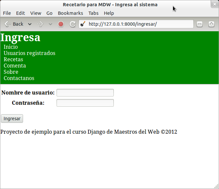Screen dimensions: 219x189
Task: Go back using the Back arrow button
Action: point(13,24)
